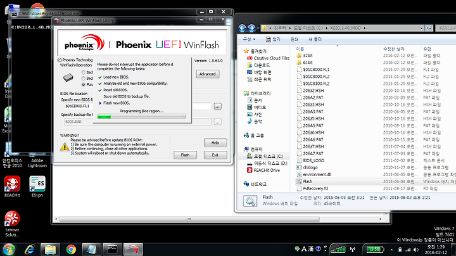
Task: Open the recent pages dropdown beside navigation arrows
Action: click(258, 29)
